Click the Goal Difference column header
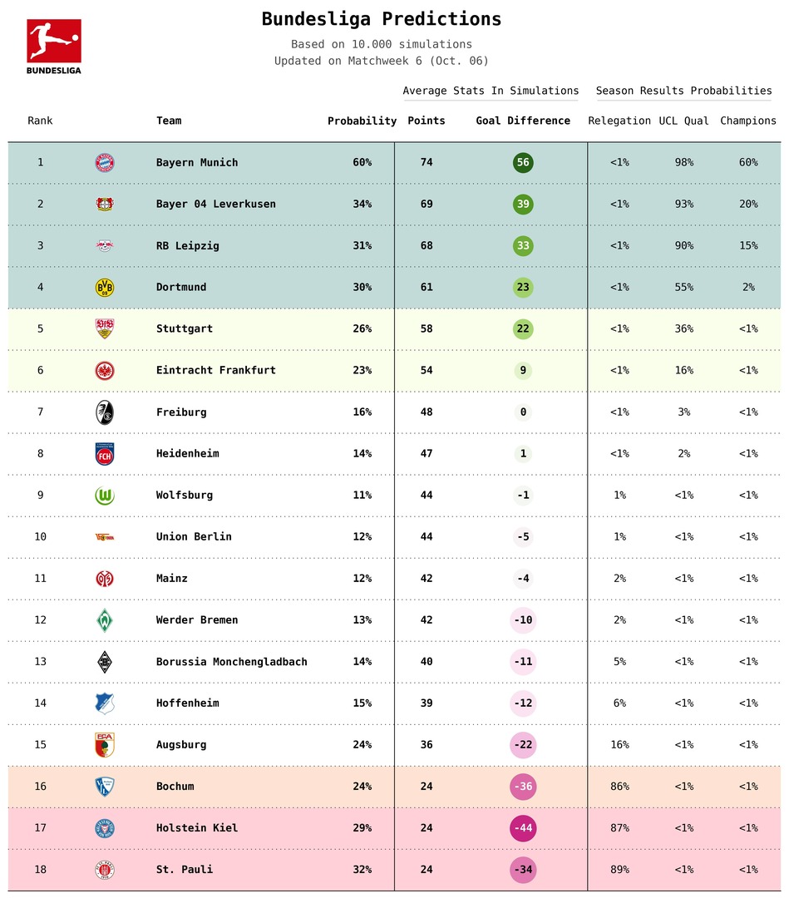 click(523, 121)
